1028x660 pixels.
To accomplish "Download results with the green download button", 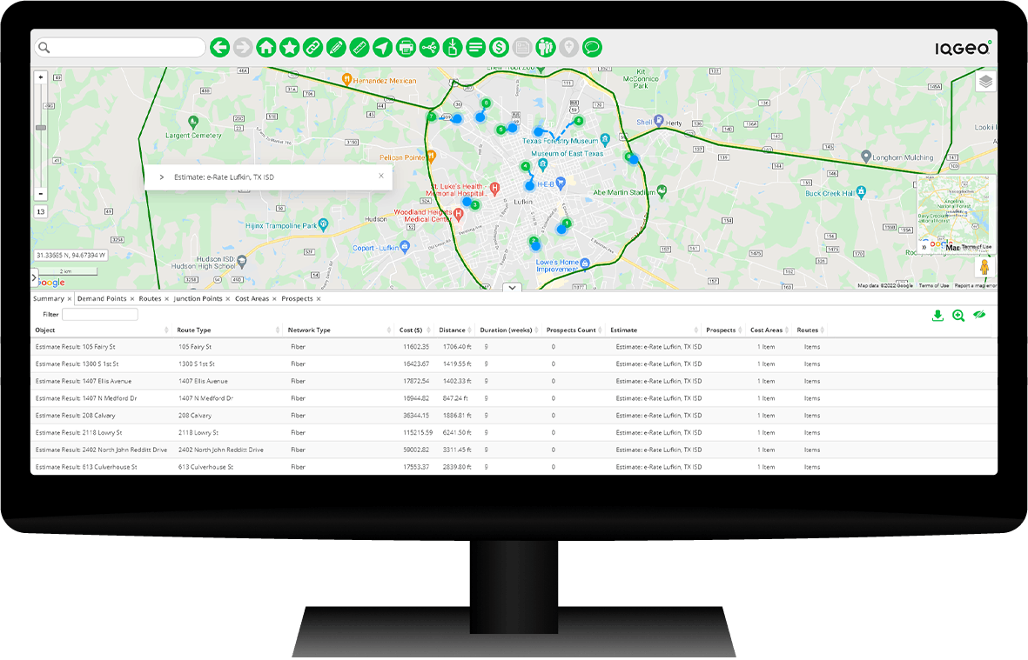I will point(937,315).
